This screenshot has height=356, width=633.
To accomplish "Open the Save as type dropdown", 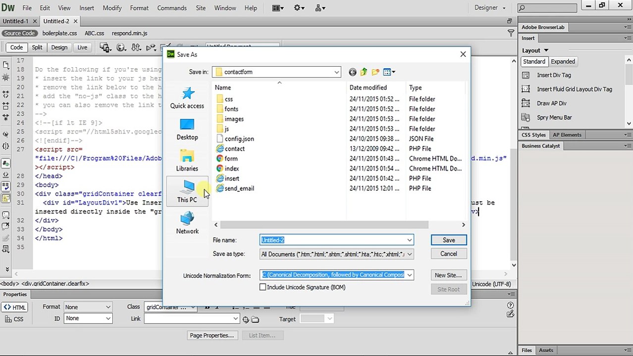I will click(x=410, y=254).
